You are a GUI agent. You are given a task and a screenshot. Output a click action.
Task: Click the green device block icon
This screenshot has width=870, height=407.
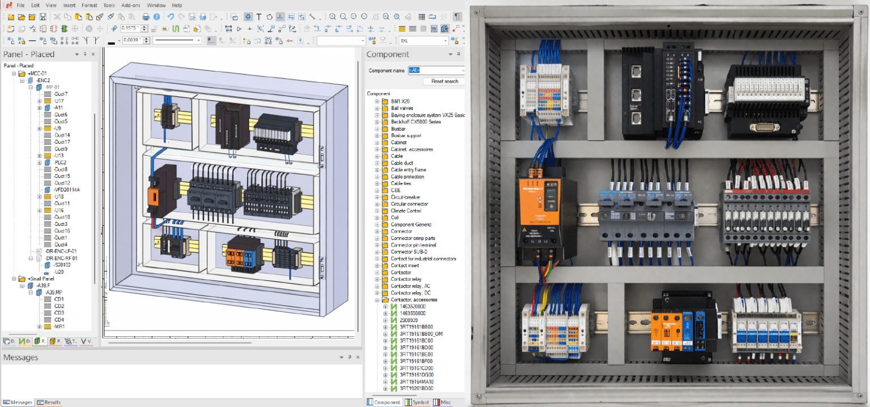click(x=65, y=29)
